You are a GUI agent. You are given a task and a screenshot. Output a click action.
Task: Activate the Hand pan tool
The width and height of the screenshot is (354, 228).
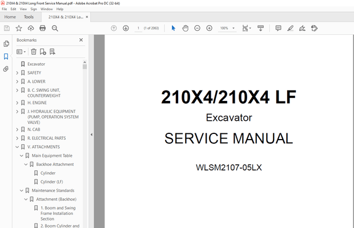pyautogui.click(x=186, y=28)
